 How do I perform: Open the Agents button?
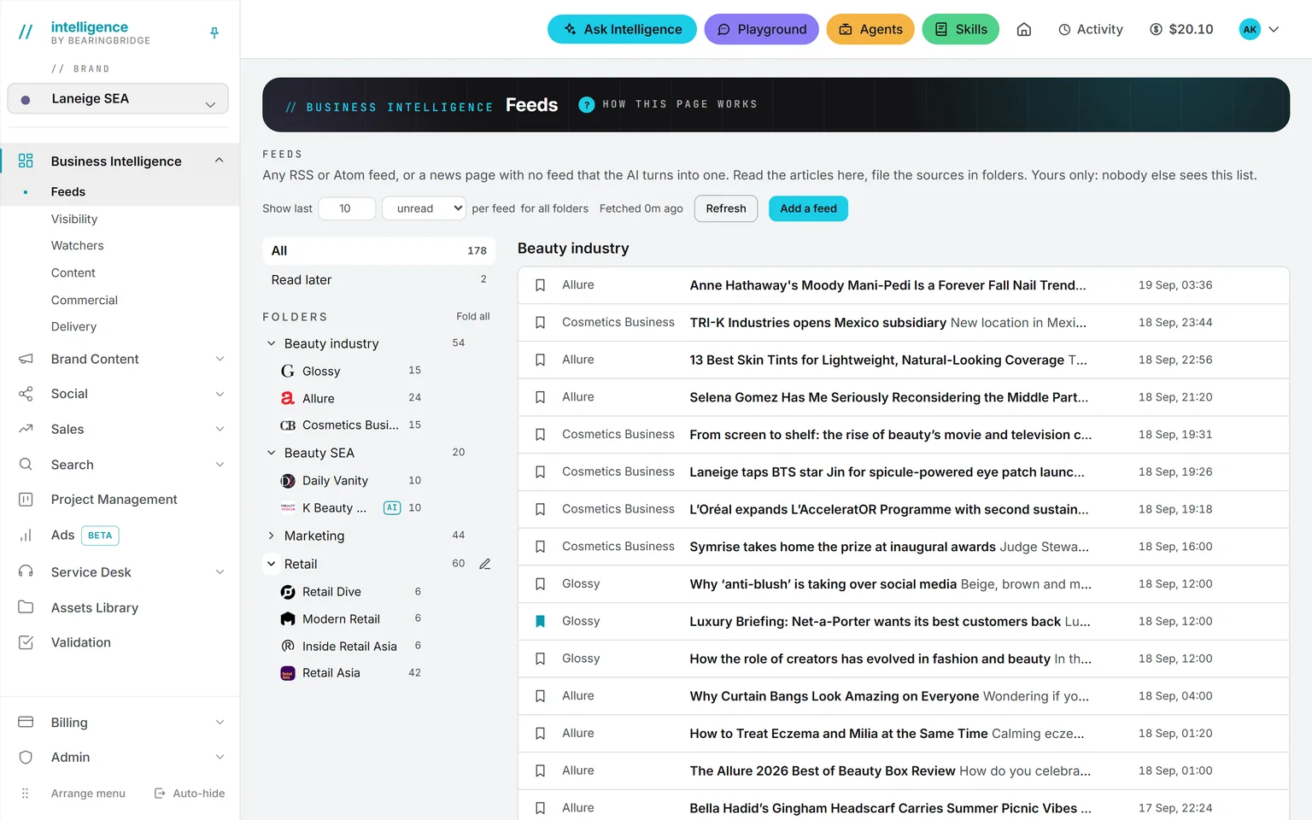[870, 30]
